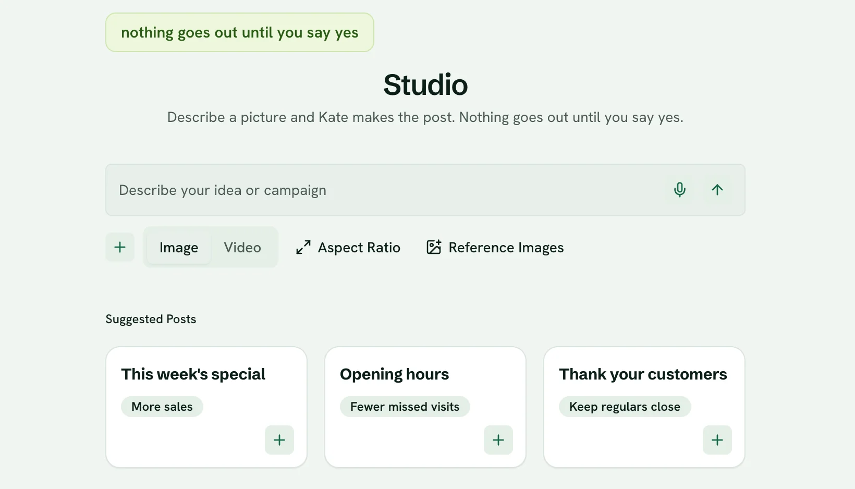Open the Aspect Ratio options
The height and width of the screenshot is (489, 855).
coord(348,247)
